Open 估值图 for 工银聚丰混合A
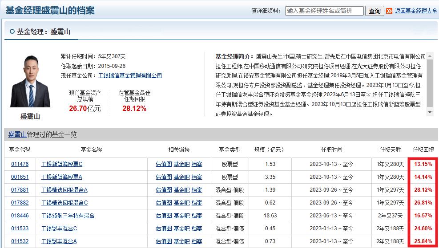 [x=164, y=241]
